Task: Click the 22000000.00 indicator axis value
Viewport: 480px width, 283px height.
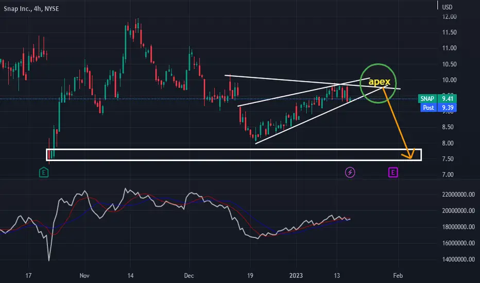Action: click(x=458, y=194)
